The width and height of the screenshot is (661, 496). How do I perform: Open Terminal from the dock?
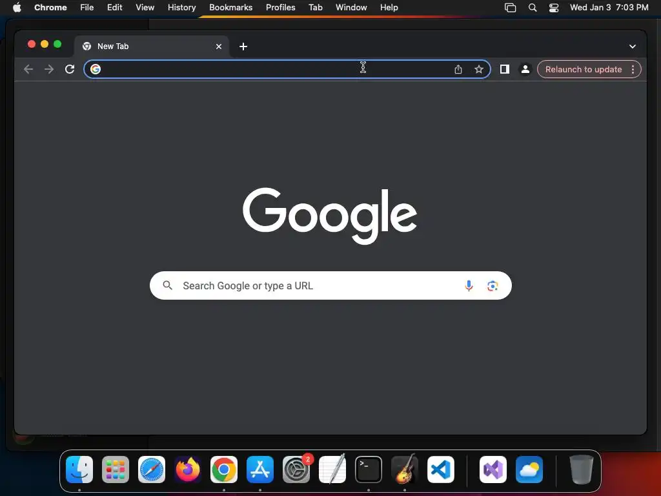[x=369, y=470]
